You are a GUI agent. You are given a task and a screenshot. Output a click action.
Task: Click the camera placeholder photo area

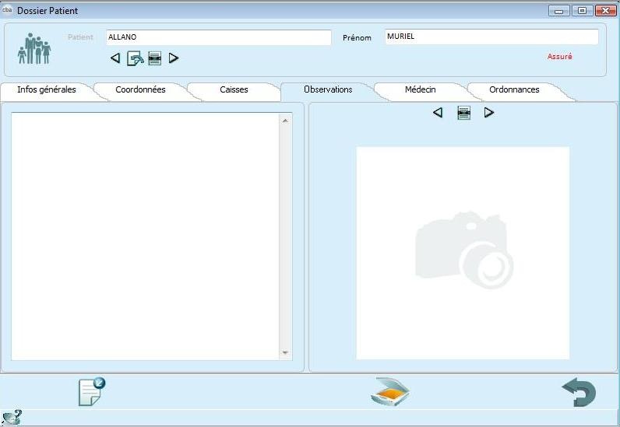point(463,254)
